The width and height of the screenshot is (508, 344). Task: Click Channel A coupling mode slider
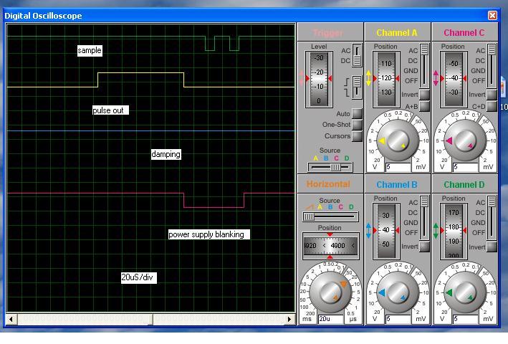point(424,66)
